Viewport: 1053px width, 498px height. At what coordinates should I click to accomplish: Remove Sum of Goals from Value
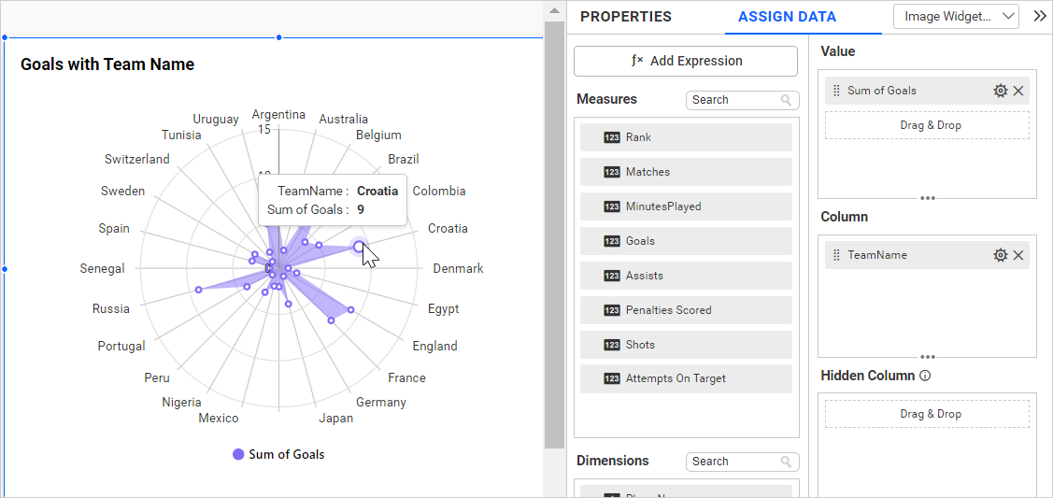pyautogui.click(x=1018, y=91)
